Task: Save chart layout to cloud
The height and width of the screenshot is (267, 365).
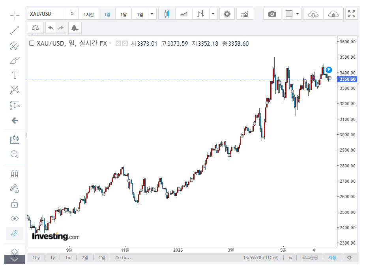Action: click(333, 14)
